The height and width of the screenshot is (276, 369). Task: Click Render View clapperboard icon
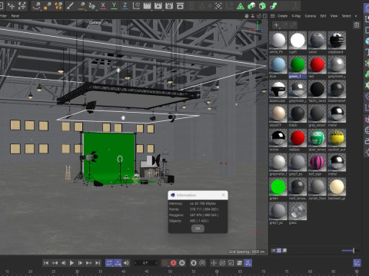pos(147,5)
